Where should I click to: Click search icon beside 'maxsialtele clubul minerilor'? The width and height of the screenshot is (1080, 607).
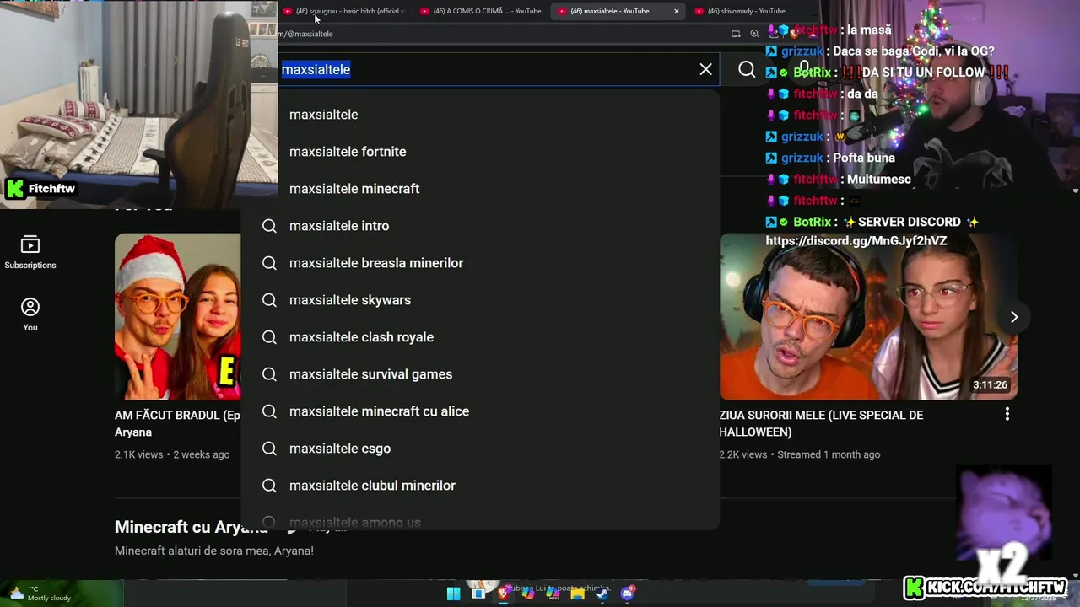pyautogui.click(x=269, y=486)
